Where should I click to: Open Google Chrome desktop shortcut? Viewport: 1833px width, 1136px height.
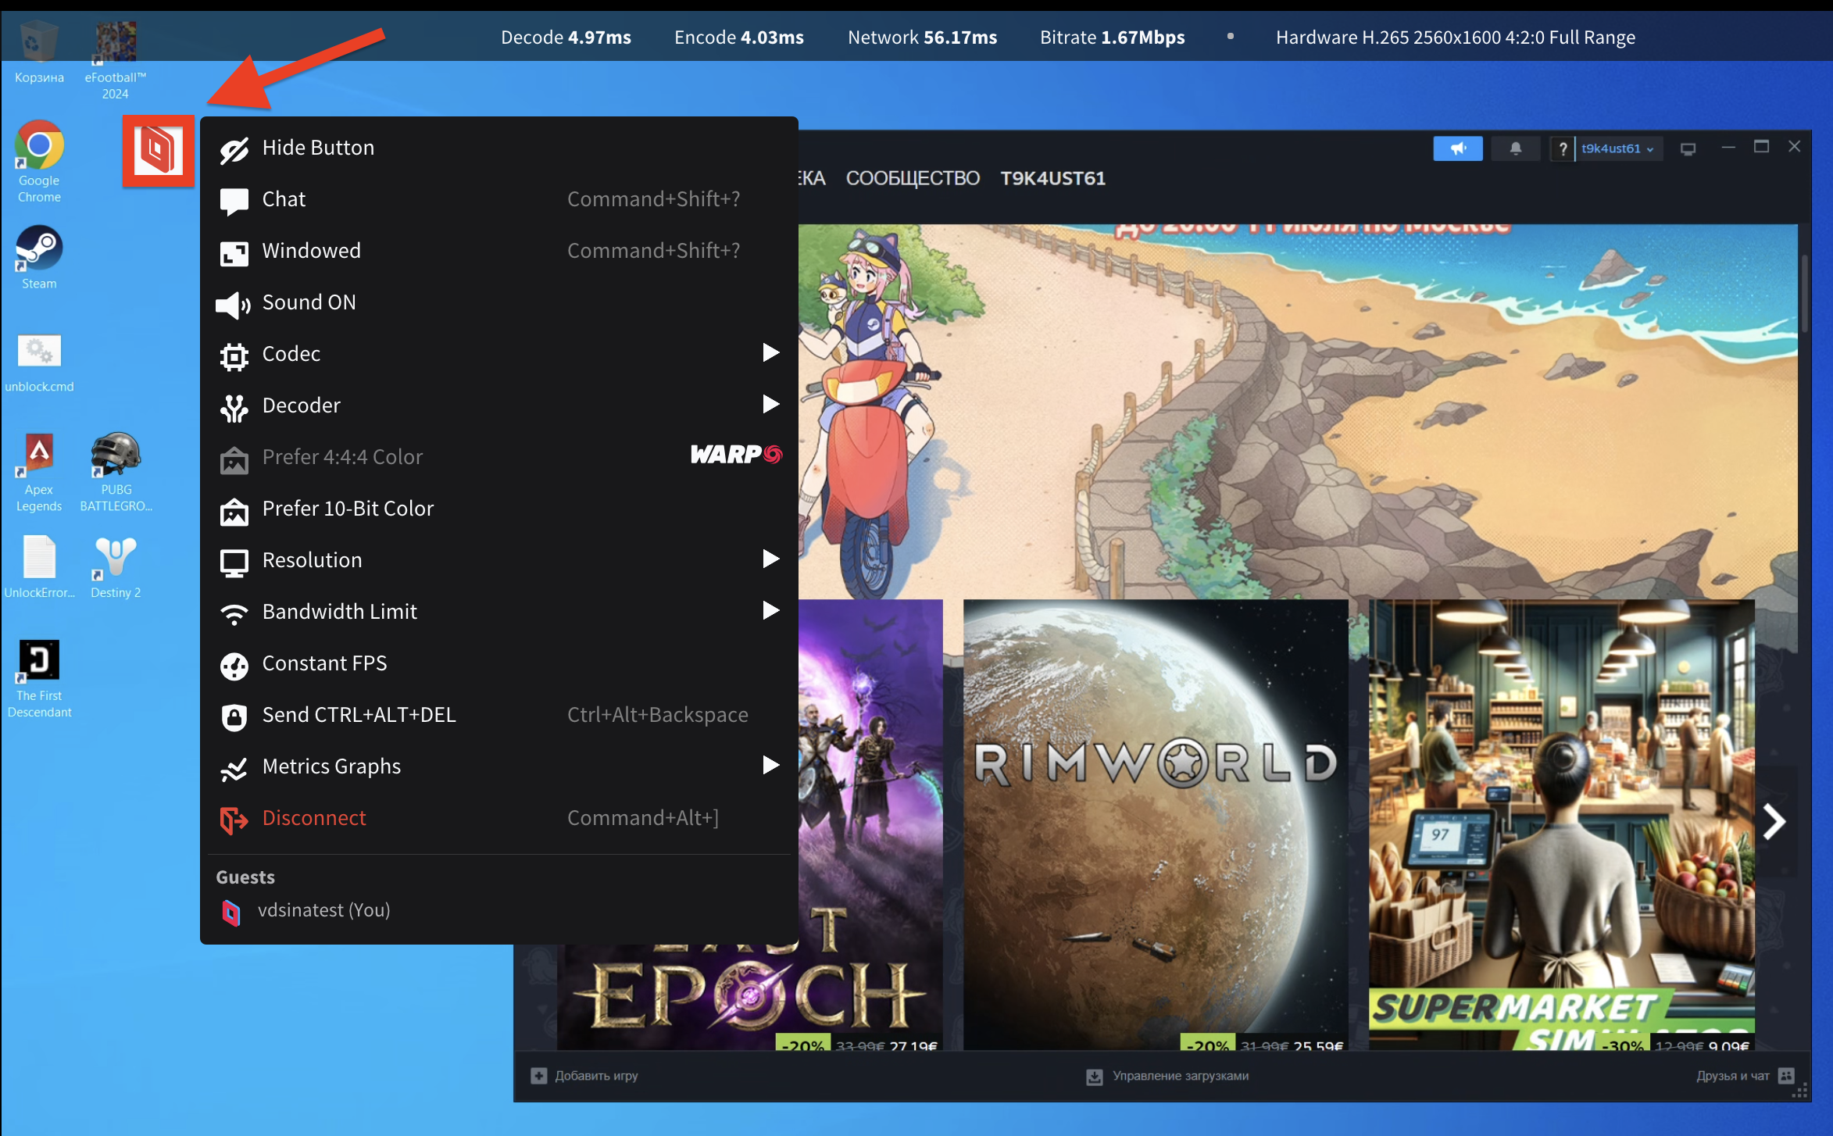click(x=39, y=162)
